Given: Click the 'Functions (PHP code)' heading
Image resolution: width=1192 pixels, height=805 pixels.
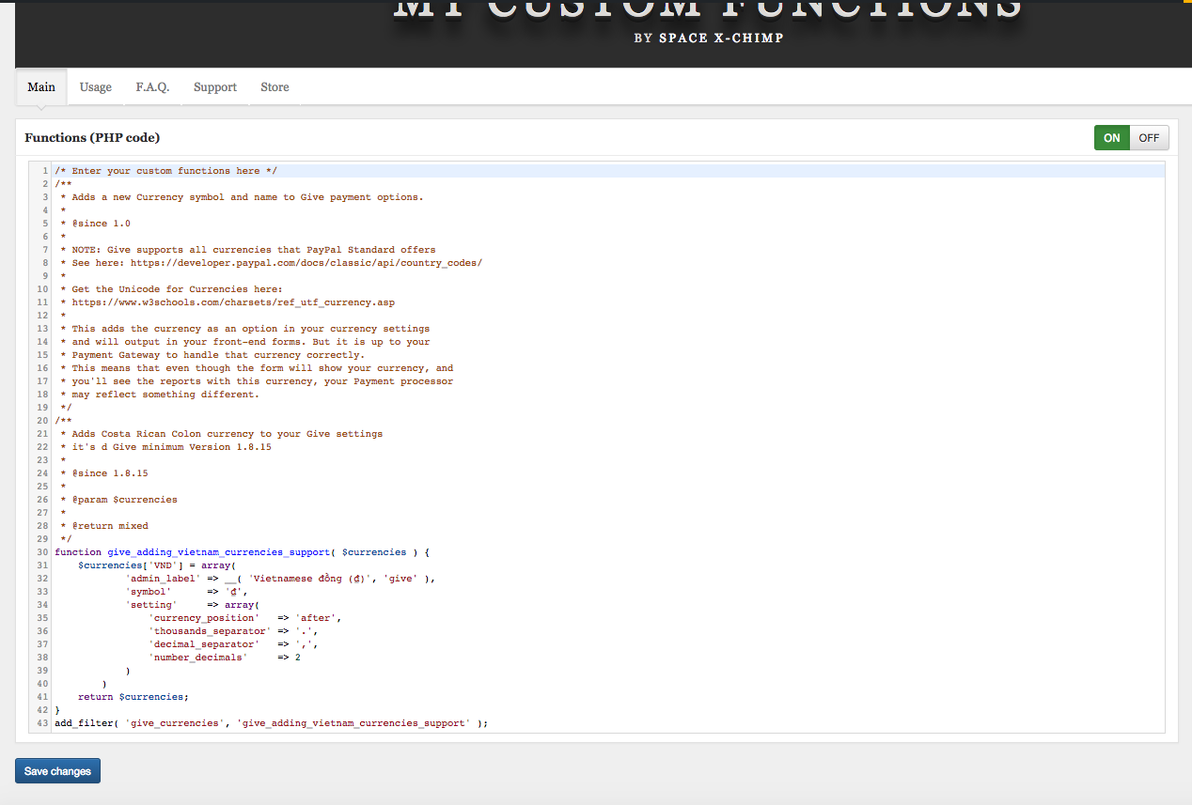Looking at the screenshot, I should 92,137.
